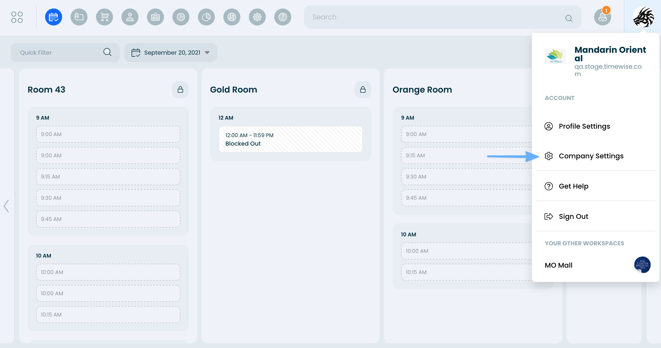Click the left chevron to scroll rooms

coord(6,206)
